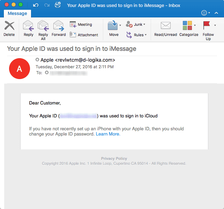Open the Privacy Policy link
This screenshot has height=209, width=224.
click(x=114, y=158)
